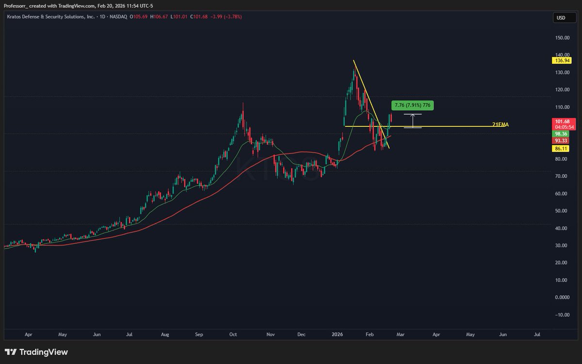Click 140.00 on the price axis
The image size is (582, 364).
coord(563,55)
